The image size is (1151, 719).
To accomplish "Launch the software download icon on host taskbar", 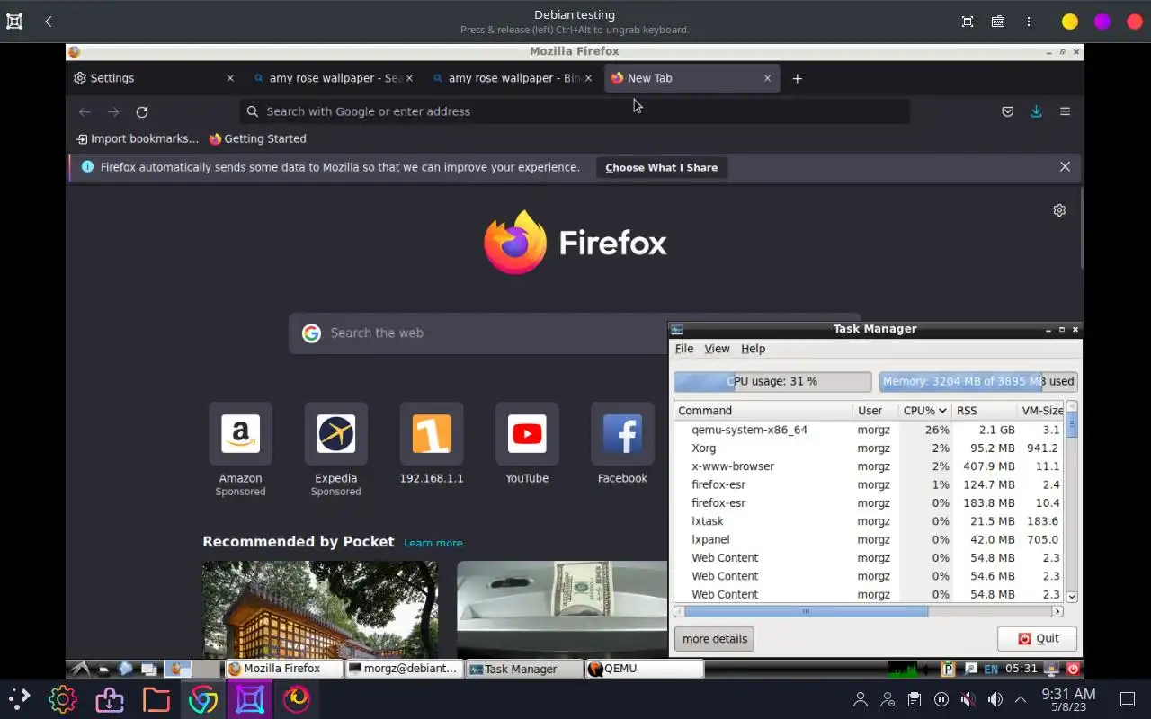I will 109,699.
